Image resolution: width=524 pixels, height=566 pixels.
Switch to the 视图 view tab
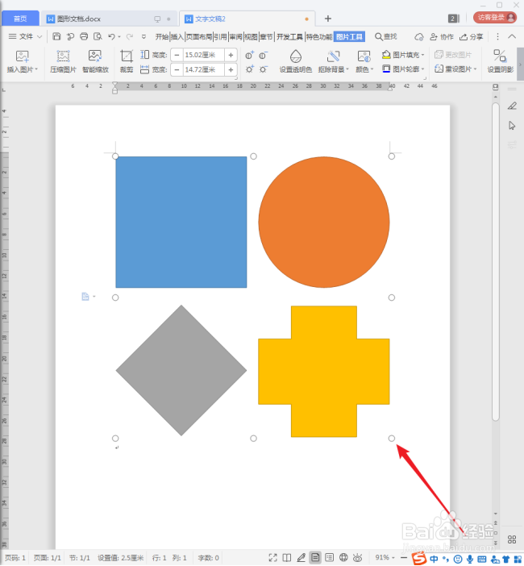pyautogui.click(x=251, y=36)
